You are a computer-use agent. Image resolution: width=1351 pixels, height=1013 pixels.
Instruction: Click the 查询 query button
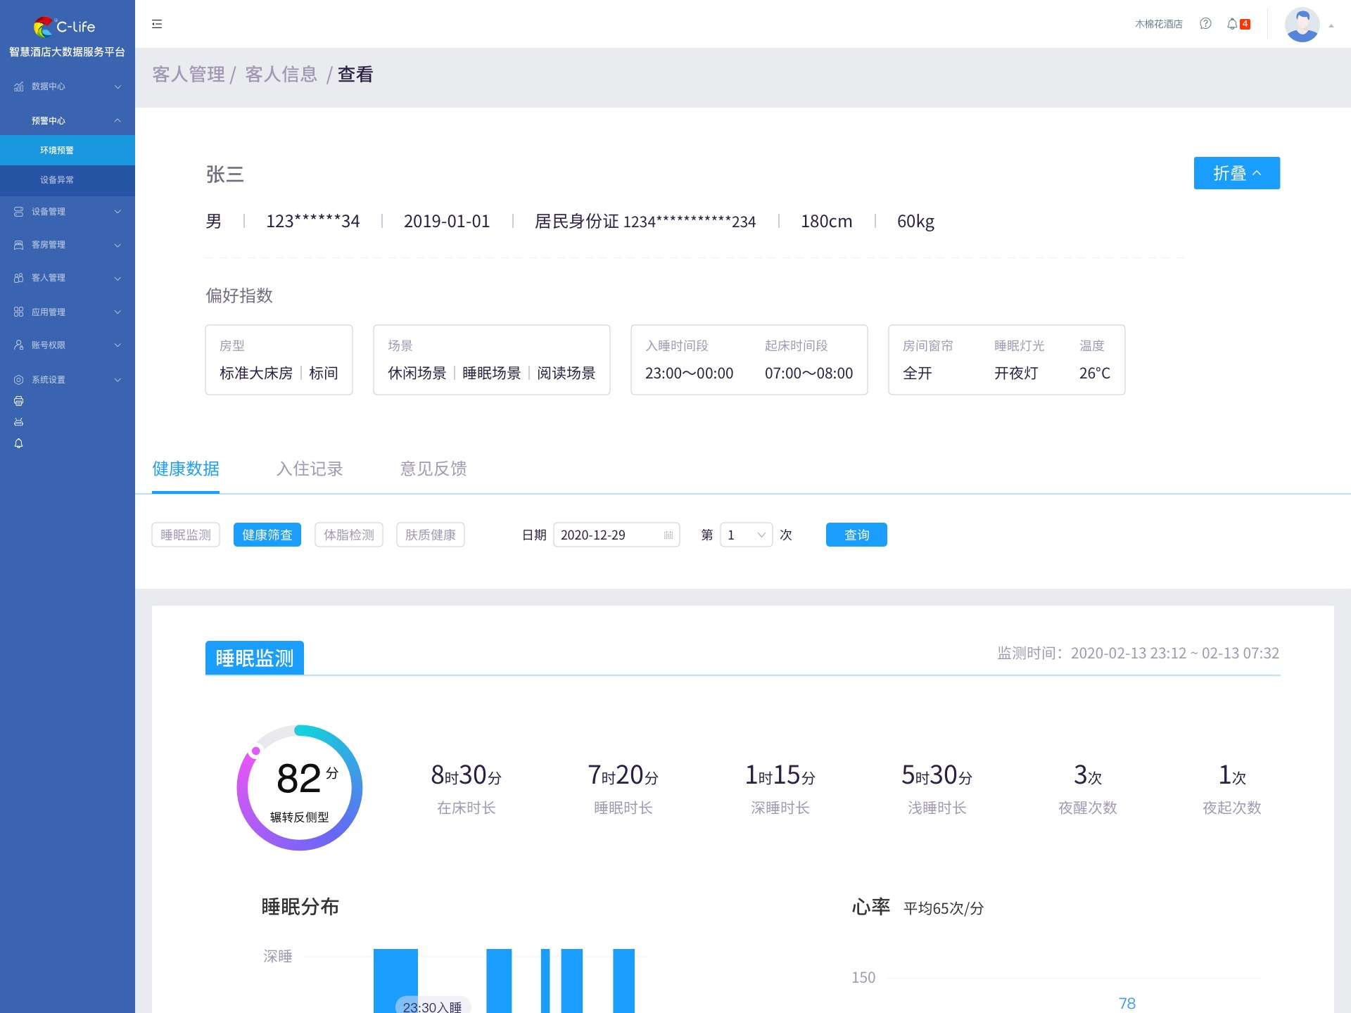(856, 535)
